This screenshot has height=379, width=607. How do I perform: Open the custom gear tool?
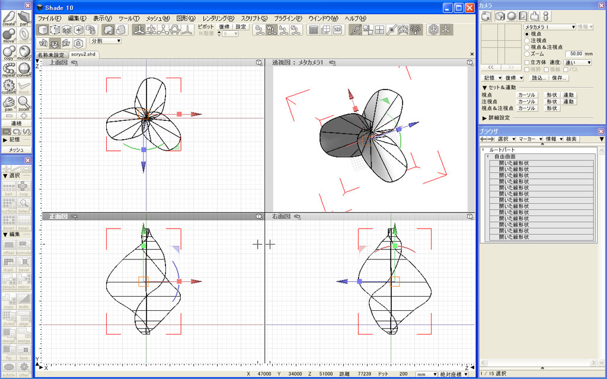point(9,86)
